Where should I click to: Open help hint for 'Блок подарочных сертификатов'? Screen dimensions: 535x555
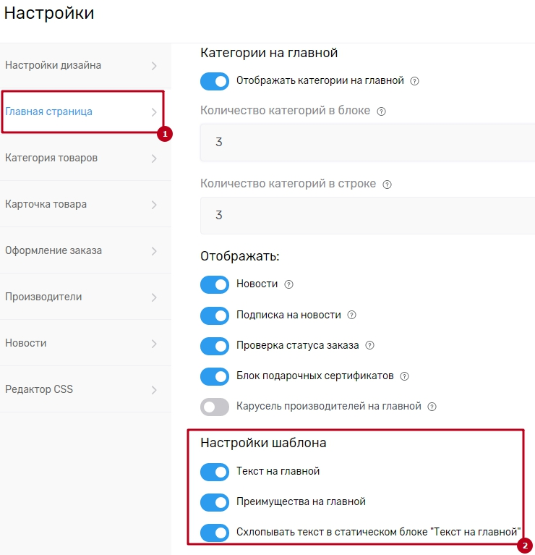[x=405, y=376]
